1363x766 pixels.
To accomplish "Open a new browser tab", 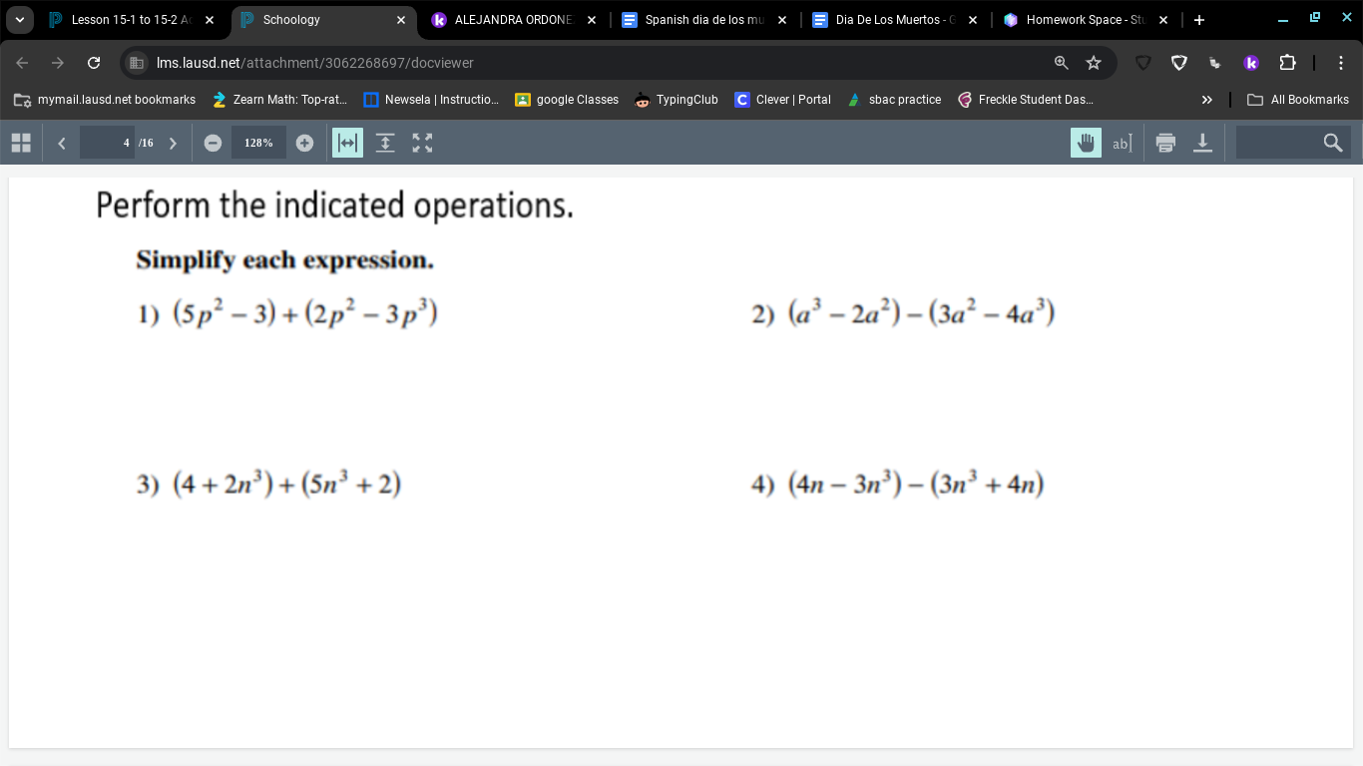I will click(1199, 20).
